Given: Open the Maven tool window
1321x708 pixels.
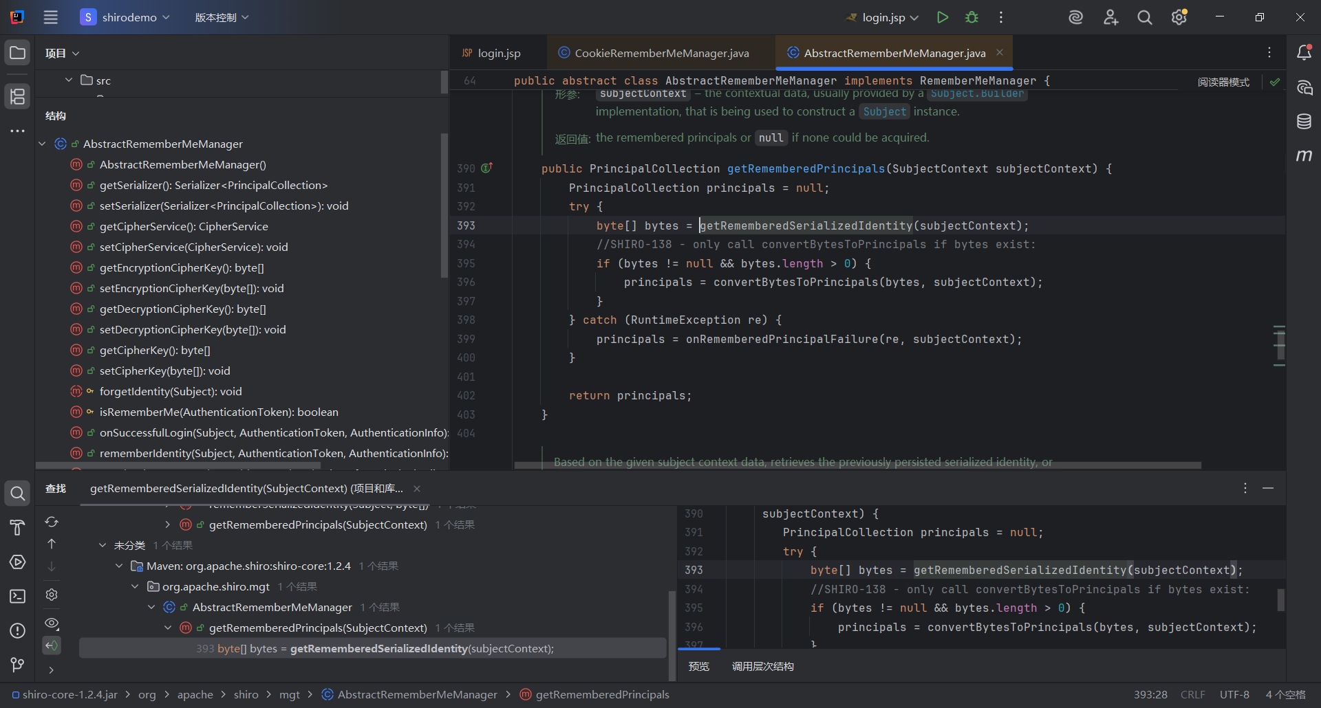Looking at the screenshot, I should (1304, 156).
